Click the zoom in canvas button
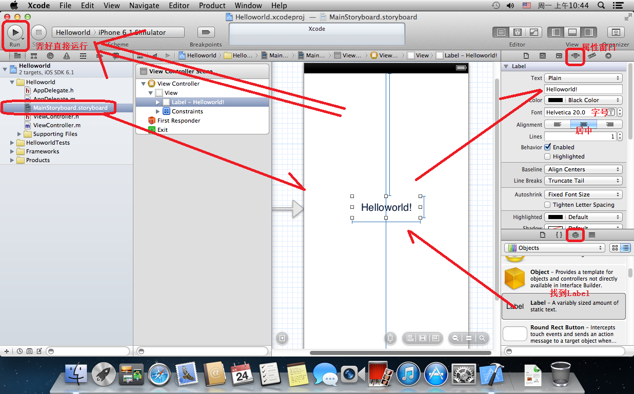The image size is (634, 394). tap(482, 338)
